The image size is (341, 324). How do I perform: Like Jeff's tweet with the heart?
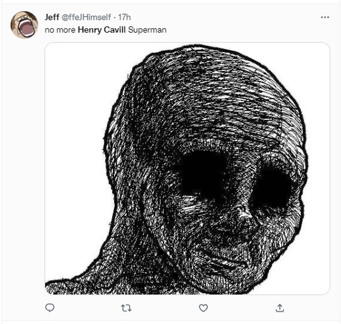(204, 308)
